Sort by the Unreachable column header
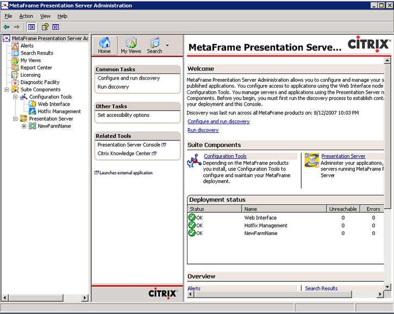 [x=343, y=209]
